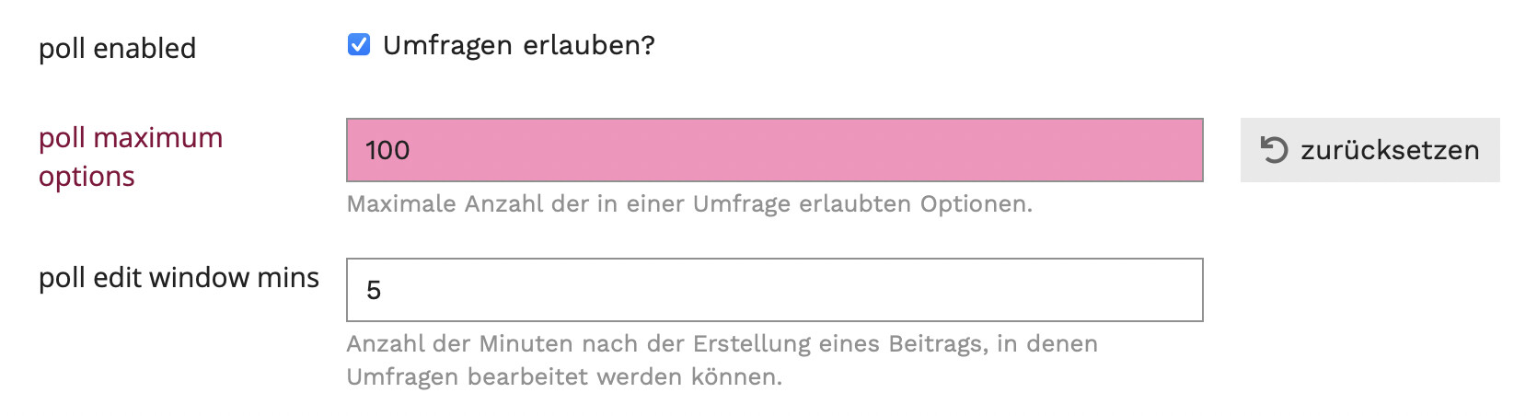Click the word "mins" in edit window label
The image size is (1537, 416).
pyautogui.click(x=288, y=278)
